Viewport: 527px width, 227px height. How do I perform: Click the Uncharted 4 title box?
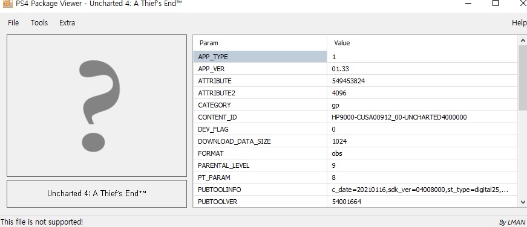[97, 194]
